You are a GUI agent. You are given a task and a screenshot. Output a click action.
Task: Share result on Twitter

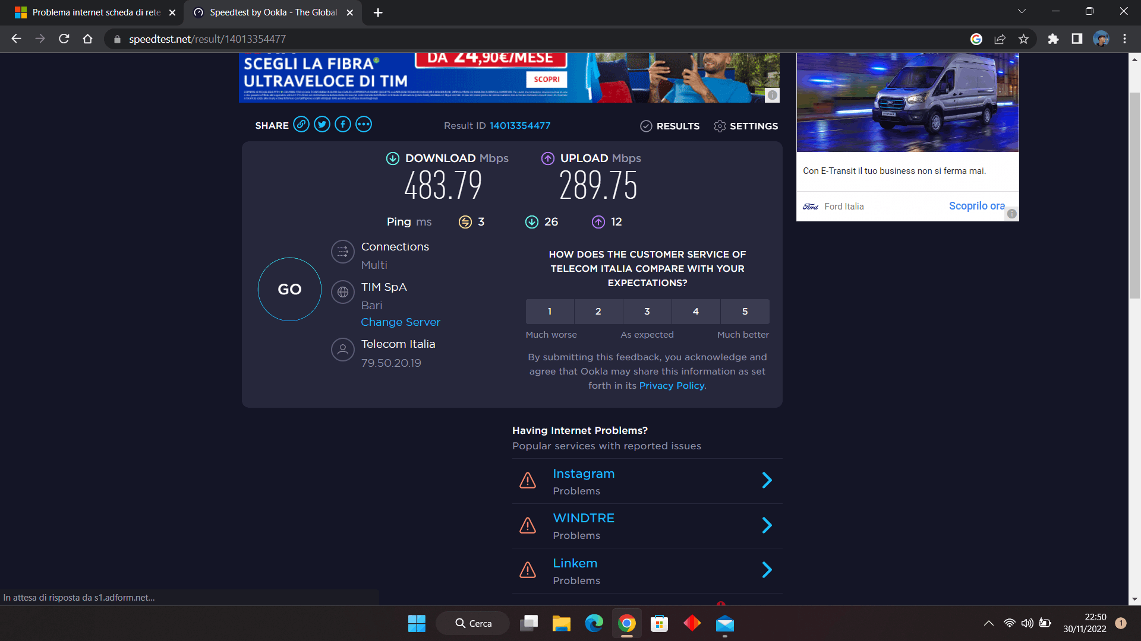(322, 125)
